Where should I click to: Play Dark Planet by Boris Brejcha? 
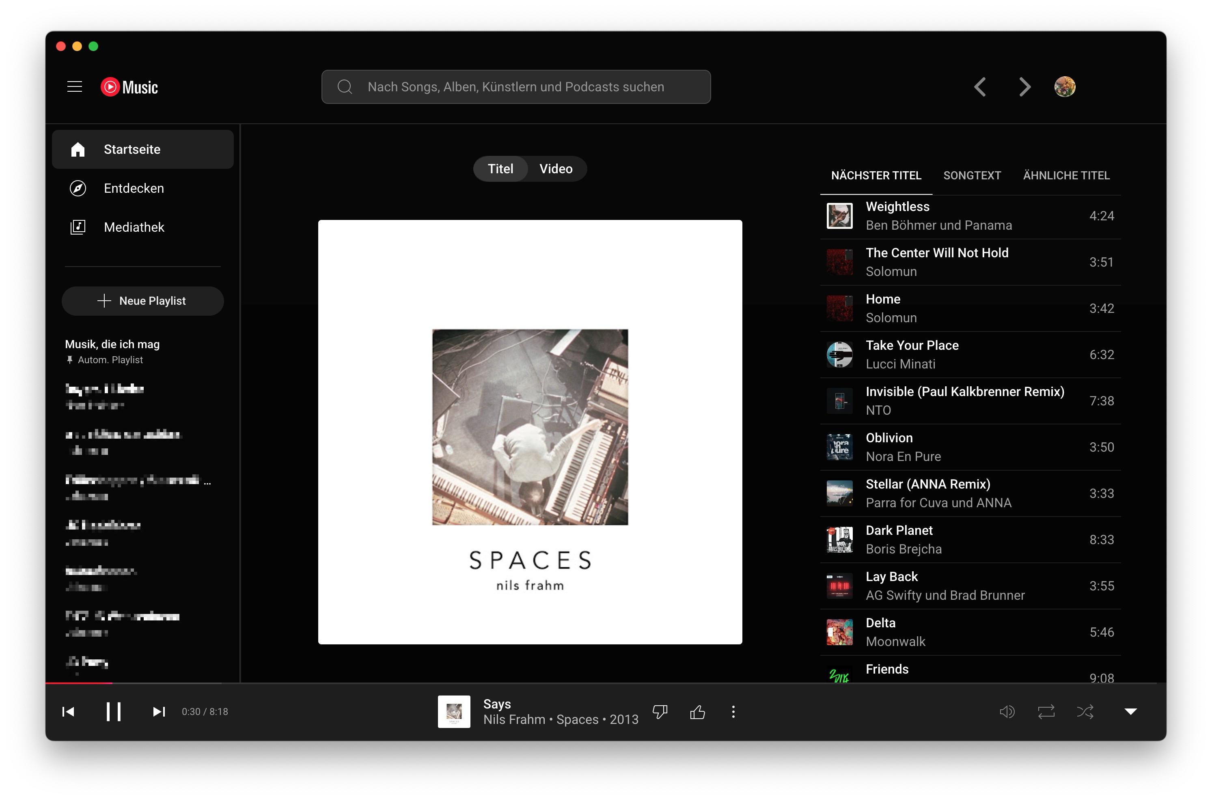click(970, 539)
